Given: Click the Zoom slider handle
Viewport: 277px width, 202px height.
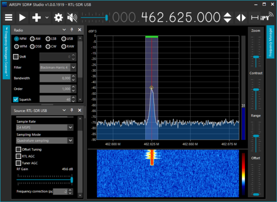Looking at the screenshot, I should tap(256, 57).
